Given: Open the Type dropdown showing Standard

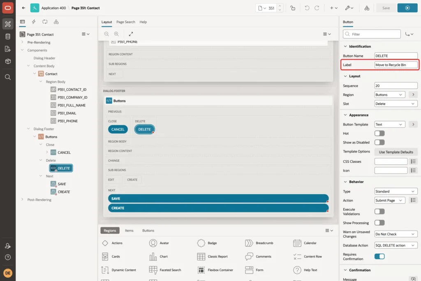Looking at the screenshot, I should (x=396, y=191).
